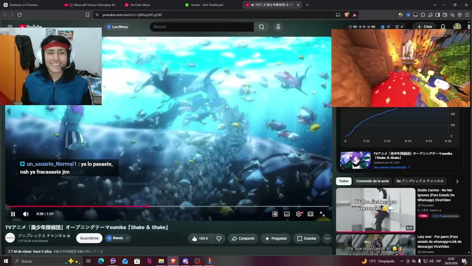Click the address bar URL
Screen dimensions: 472x266
click(132, 15)
